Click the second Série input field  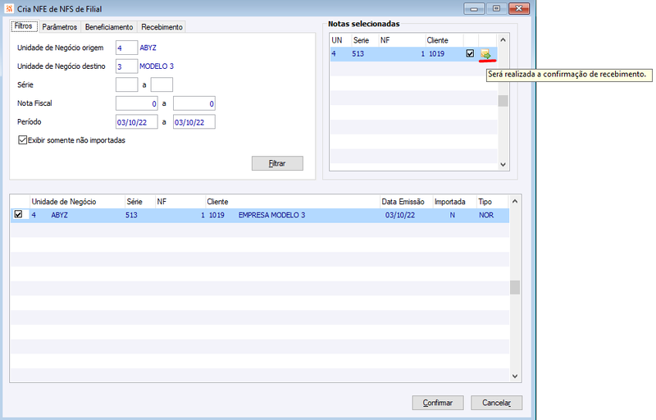(x=162, y=84)
